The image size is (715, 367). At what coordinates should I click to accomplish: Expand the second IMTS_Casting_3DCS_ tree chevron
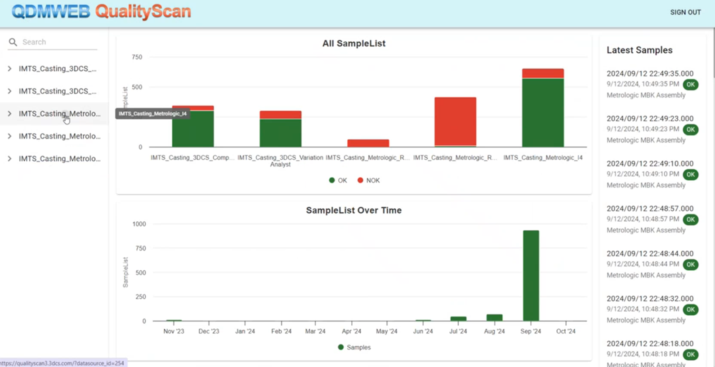pyautogui.click(x=9, y=91)
